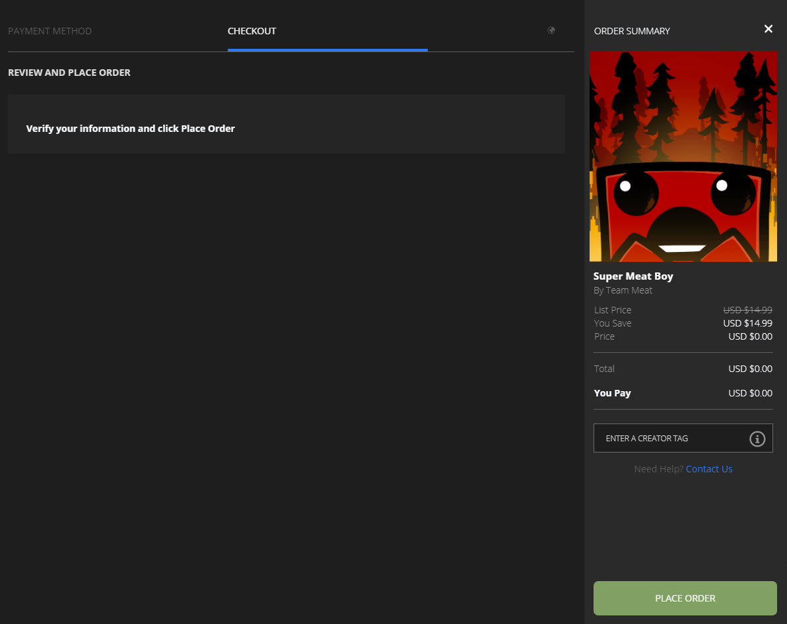
Task: Click the globe language icon
Action: click(x=551, y=30)
